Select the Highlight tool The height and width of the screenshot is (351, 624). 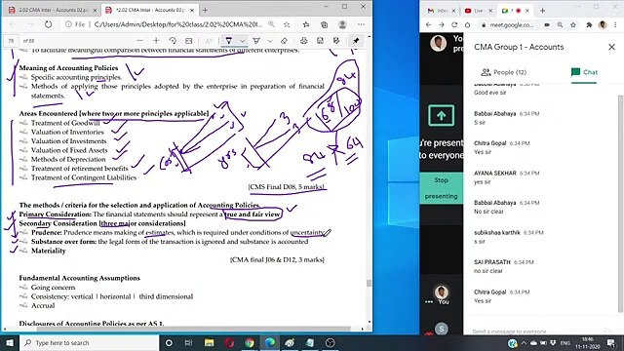pyautogui.click(x=256, y=41)
